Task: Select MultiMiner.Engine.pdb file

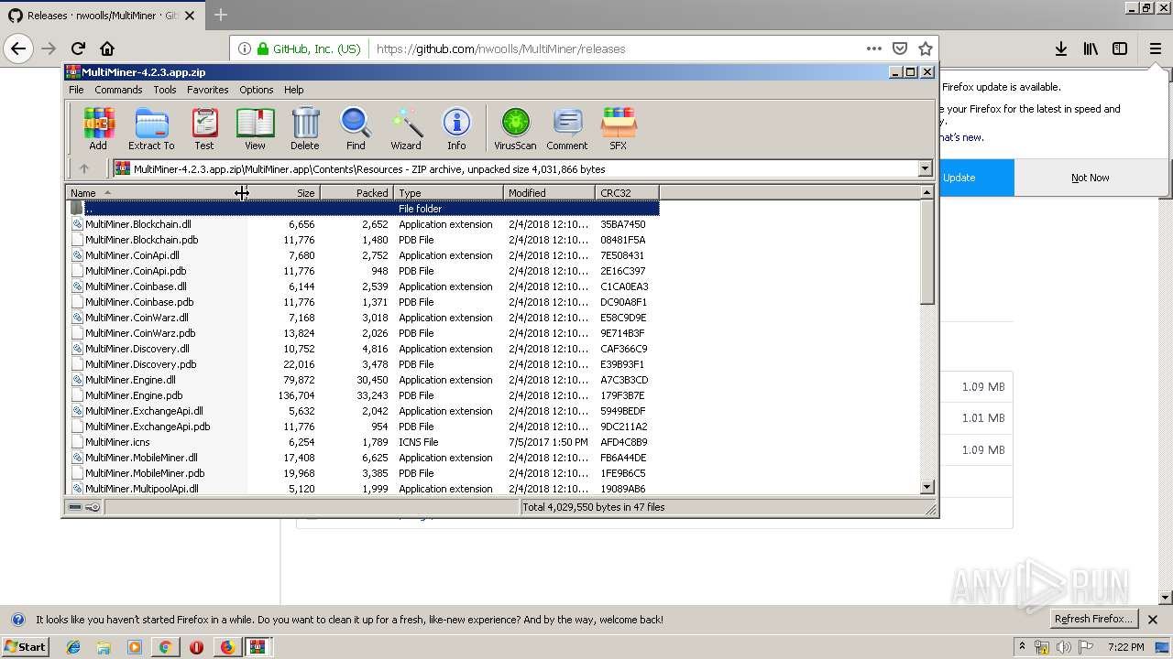Action: pos(134,395)
